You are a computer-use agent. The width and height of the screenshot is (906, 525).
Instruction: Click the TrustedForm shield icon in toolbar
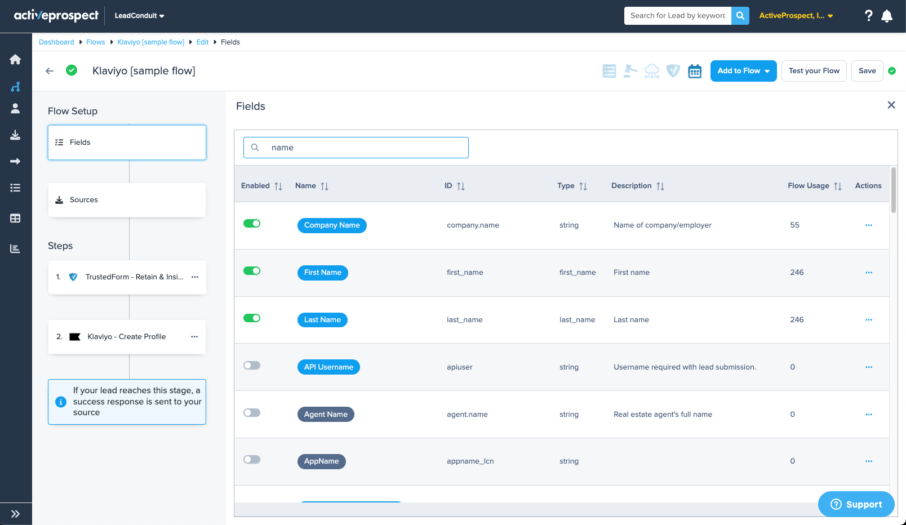(x=673, y=71)
